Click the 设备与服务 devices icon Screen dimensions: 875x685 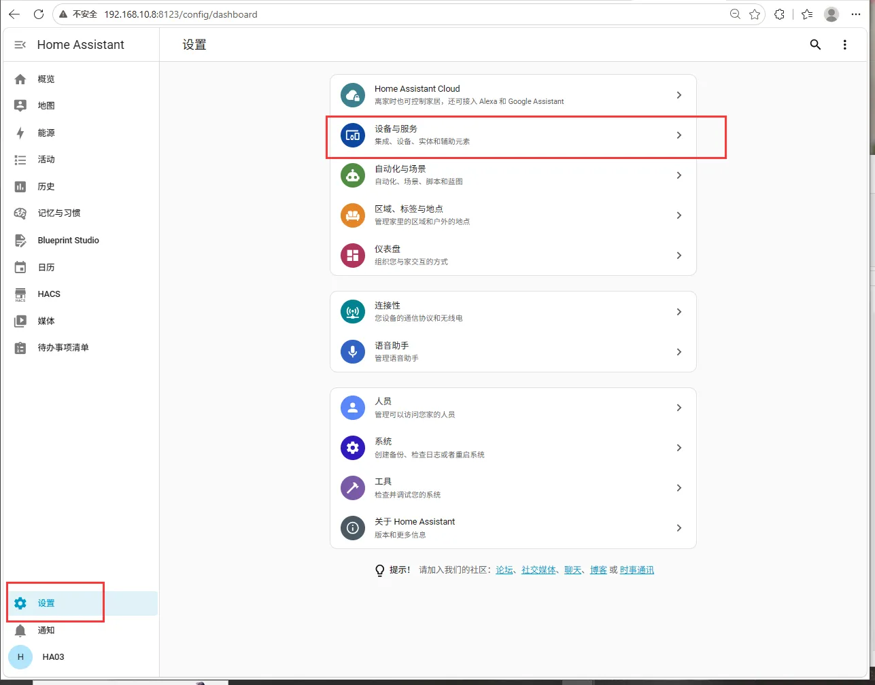(x=353, y=135)
